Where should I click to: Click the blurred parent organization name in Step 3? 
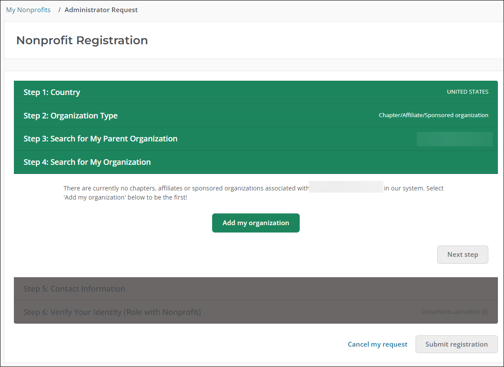pos(454,139)
